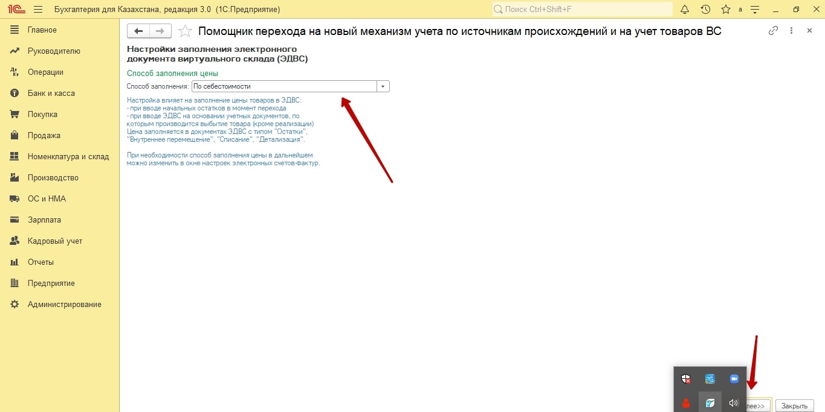Add this page to favorites with star
The image size is (825, 412).
click(186, 31)
